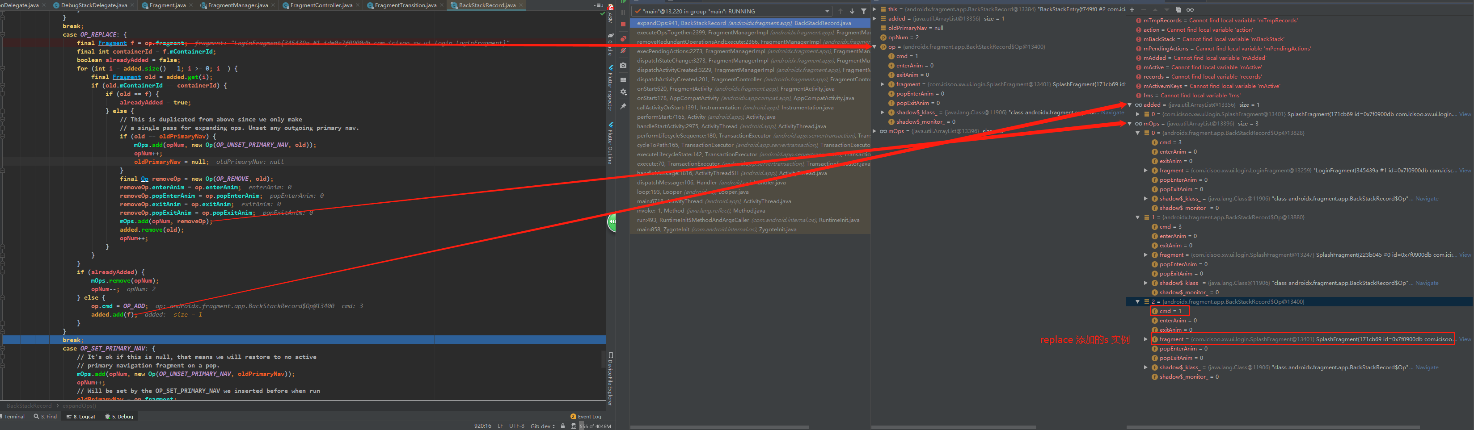Switch to the FragmentTransition.java tab

pyautogui.click(x=405, y=5)
